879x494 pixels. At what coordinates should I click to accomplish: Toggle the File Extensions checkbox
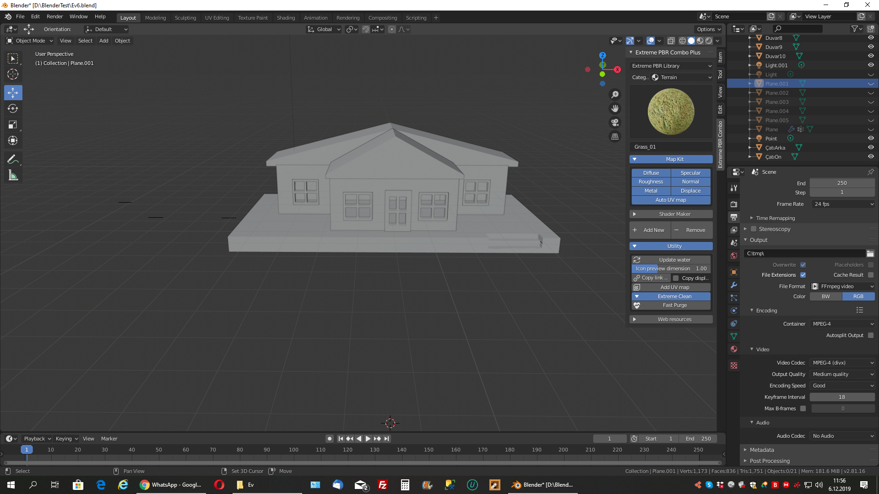[x=803, y=275]
